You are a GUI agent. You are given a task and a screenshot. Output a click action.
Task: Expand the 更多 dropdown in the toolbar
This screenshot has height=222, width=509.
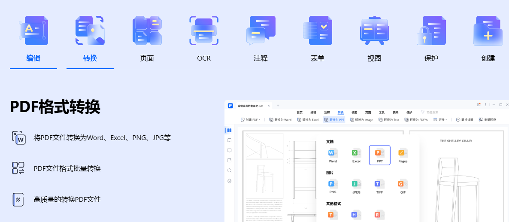click(440, 120)
